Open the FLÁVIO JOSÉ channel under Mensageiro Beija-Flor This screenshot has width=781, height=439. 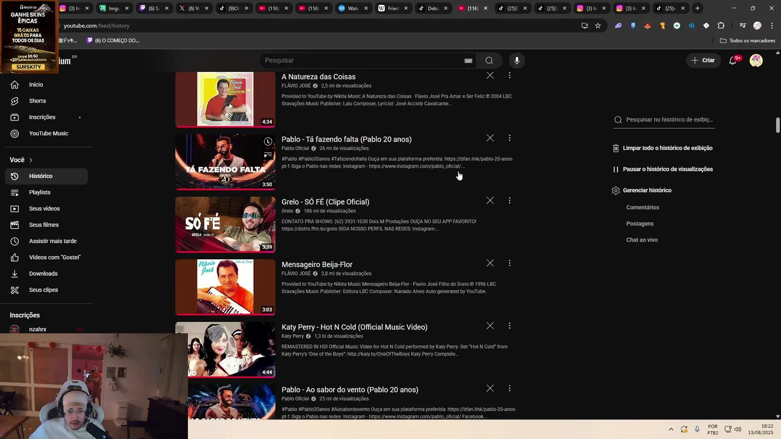tap(296, 274)
